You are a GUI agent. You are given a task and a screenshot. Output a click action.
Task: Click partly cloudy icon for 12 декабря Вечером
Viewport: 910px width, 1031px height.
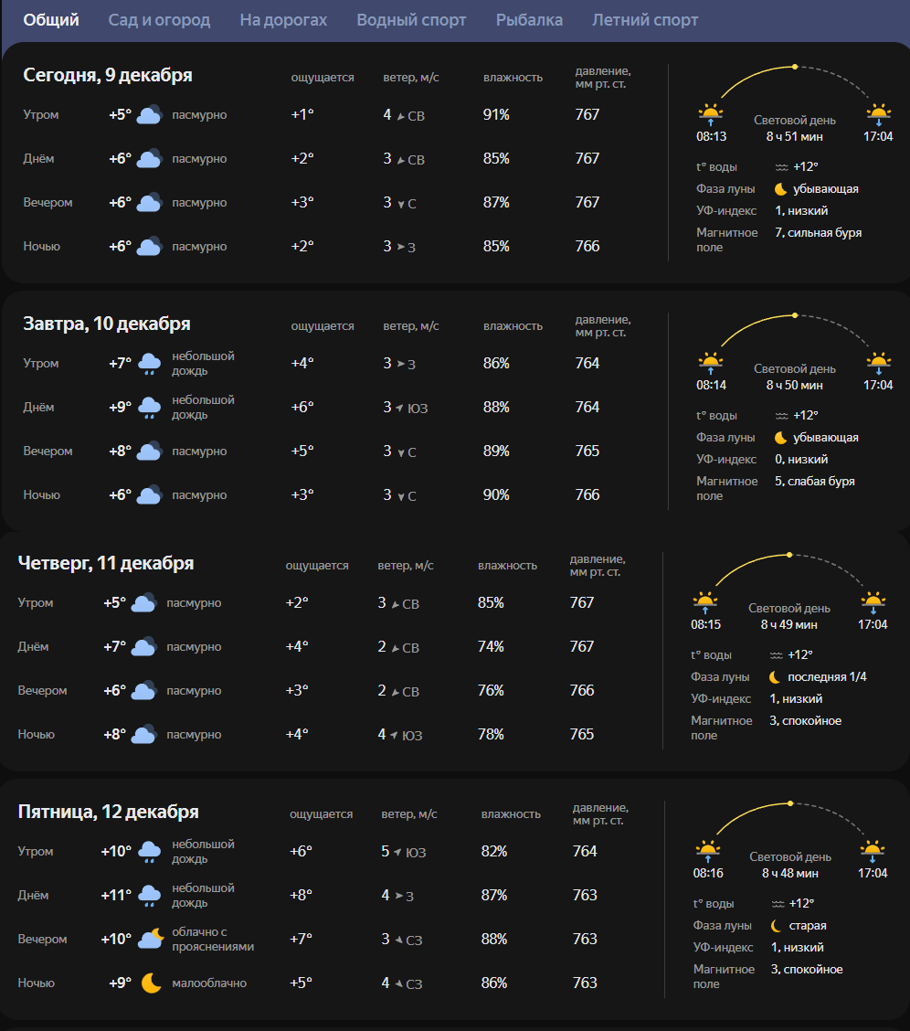coord(151,939)
